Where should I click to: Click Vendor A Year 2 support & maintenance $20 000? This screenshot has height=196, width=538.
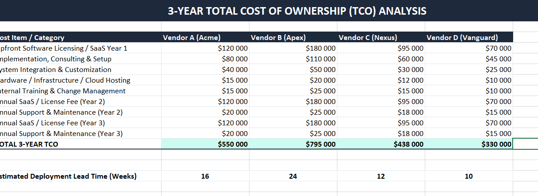pos(206,112)
